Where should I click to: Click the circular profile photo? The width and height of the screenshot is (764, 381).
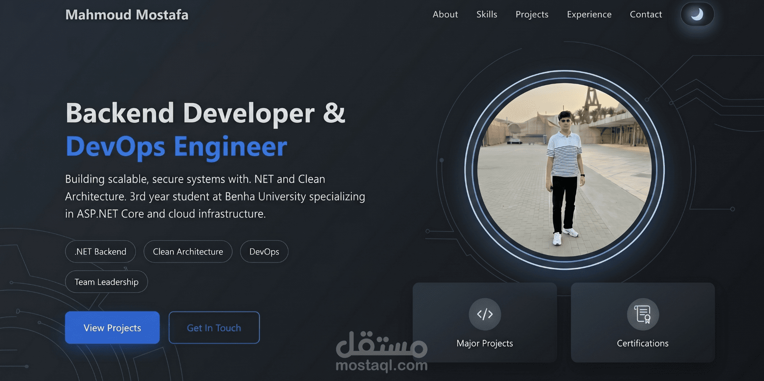pyautogui.click(x=564, y=170)
